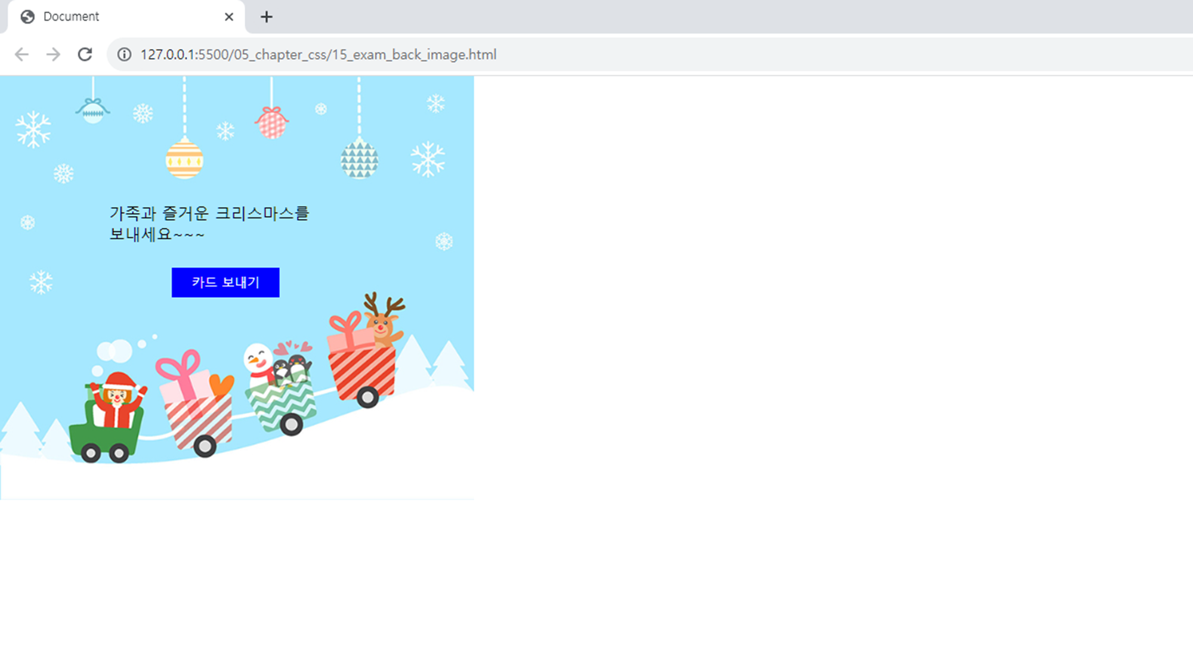Click the browser back arrow
This screenshot has height=672, width=1193.
coord(21,54)
